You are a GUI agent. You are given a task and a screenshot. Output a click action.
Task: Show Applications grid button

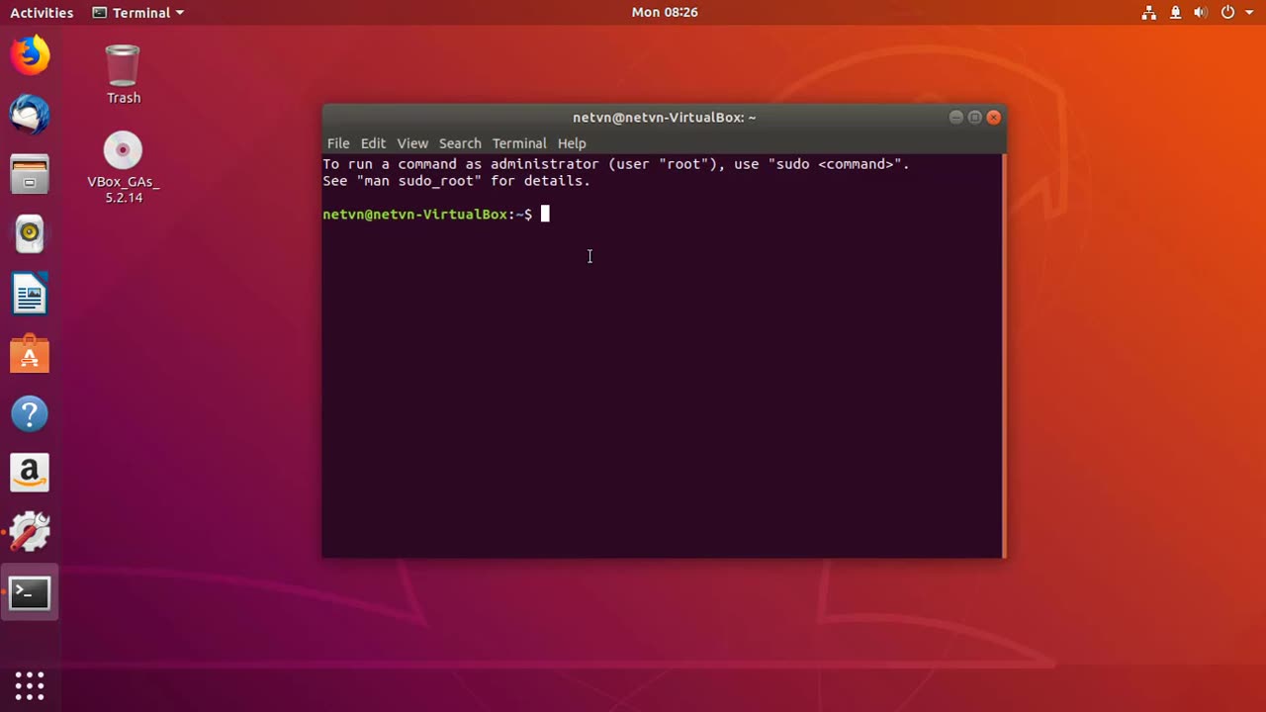tap(30, 685)
